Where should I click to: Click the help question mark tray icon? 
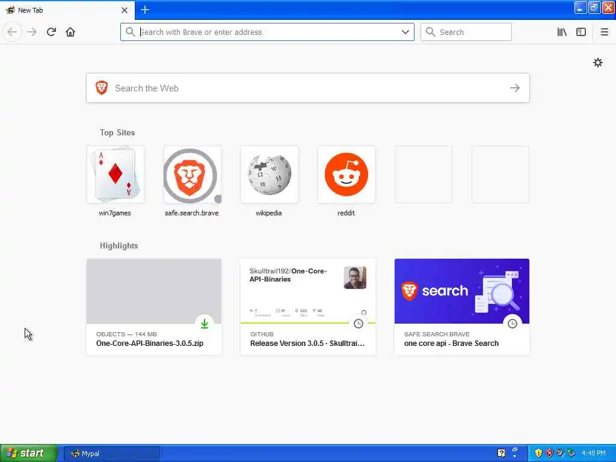tap(501, 453)
